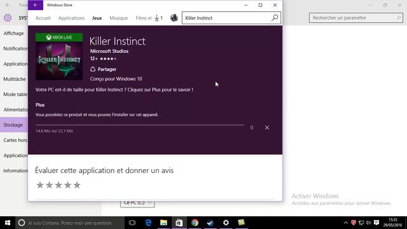Screen dimensions: 407x229
Task: Switch to the Musique tab
Action: tap(119, 18)
